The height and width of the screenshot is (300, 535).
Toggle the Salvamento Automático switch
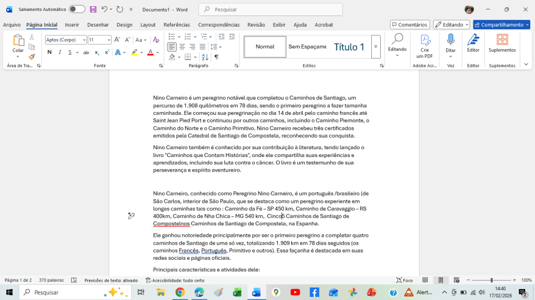[x=77, y=9]
